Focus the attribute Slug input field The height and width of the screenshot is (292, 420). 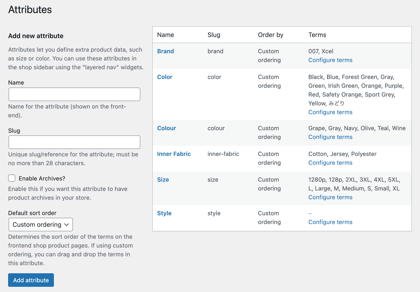[x=74, y=142]
